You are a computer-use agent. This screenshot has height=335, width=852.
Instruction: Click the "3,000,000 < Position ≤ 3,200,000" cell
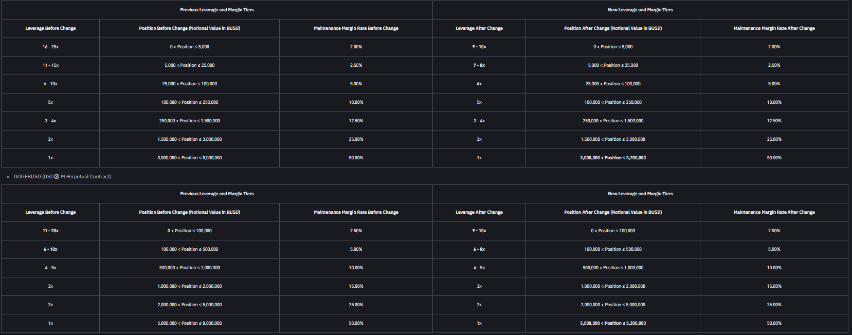pyautogui.click(x=613, y=158)
